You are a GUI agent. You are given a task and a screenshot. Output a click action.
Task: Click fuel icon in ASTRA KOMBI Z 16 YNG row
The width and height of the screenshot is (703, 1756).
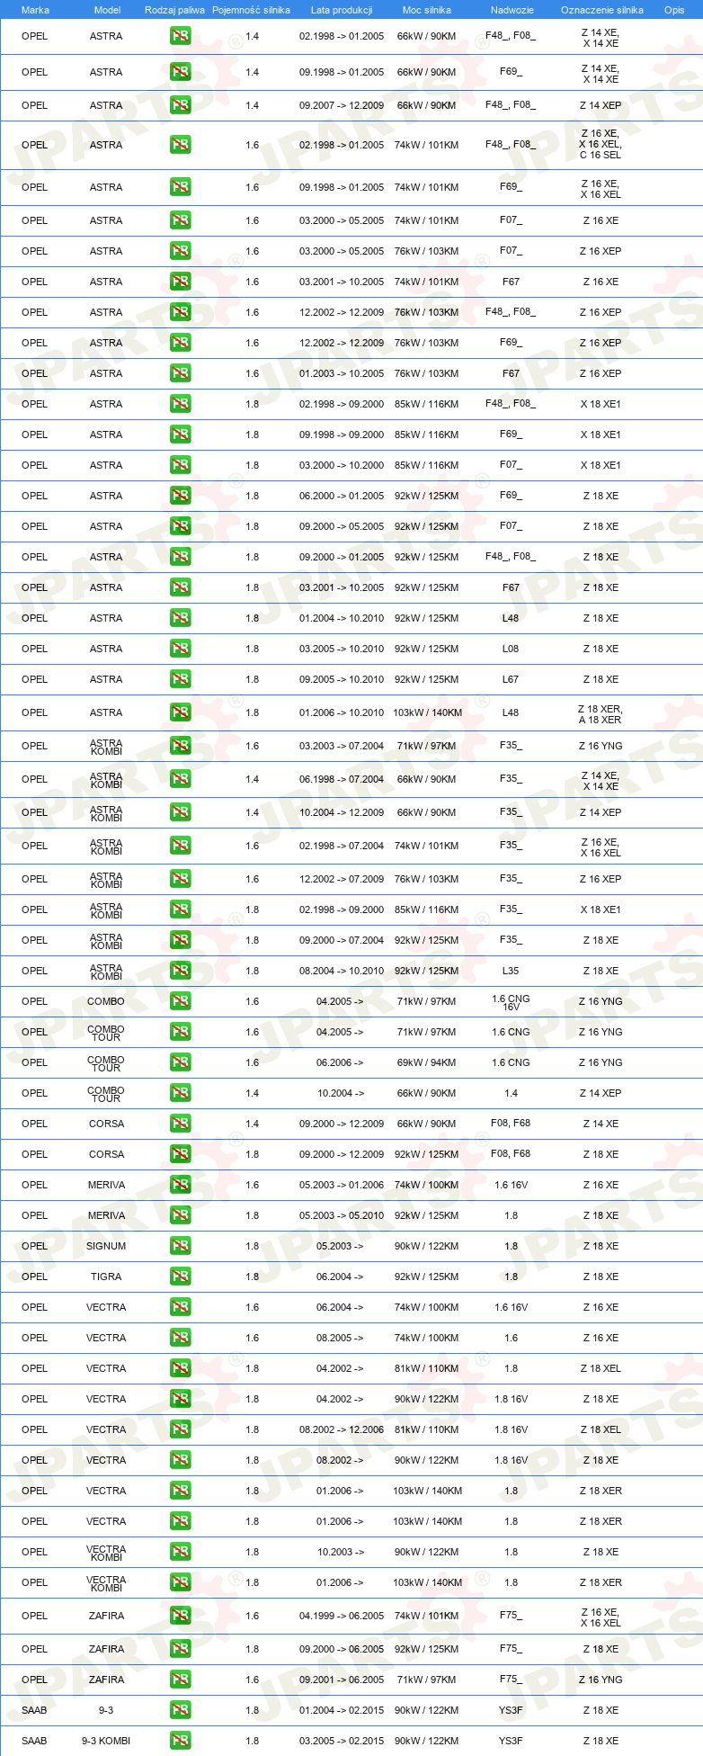[x=180, y=745]
